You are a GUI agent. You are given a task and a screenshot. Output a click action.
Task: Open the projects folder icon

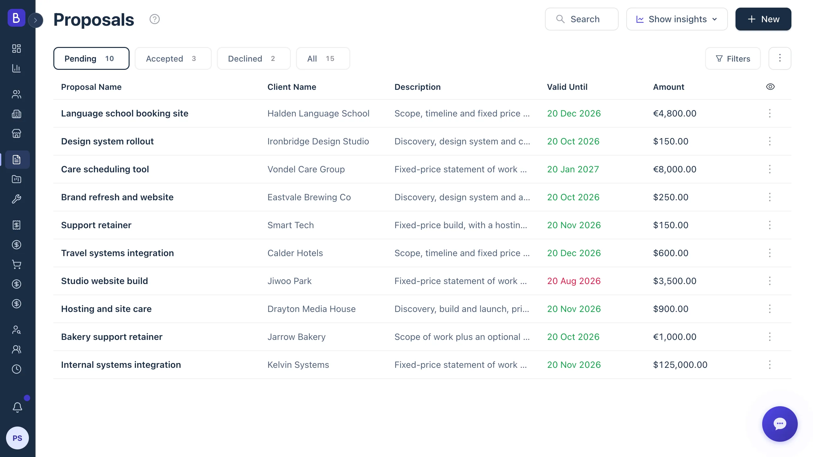pyautogui.click(x=17, y=179)
